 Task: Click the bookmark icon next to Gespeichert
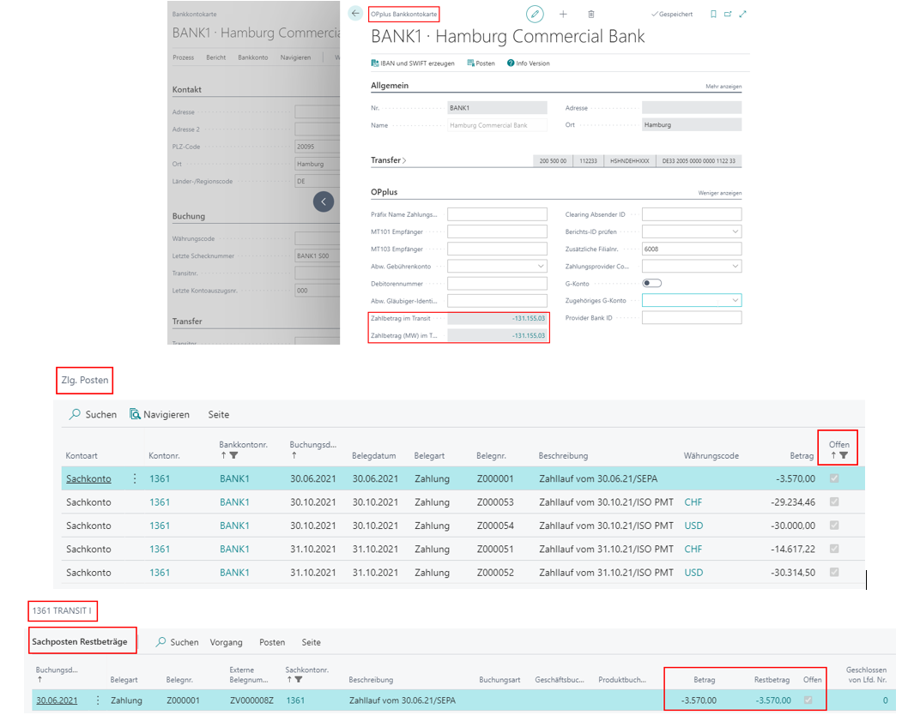pyautogui.click(x=713, y=14)
